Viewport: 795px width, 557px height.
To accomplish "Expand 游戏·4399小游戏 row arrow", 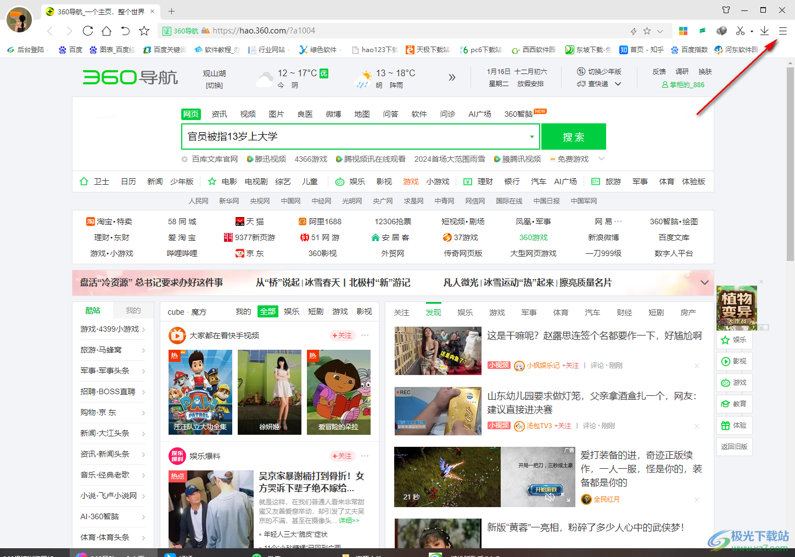I will (143, 329).
